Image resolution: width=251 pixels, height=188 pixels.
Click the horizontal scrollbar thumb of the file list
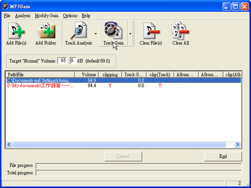(x=119, y=144)
